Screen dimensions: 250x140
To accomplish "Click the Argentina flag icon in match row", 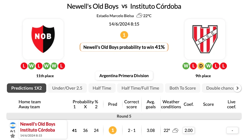I will click(13, 125).
